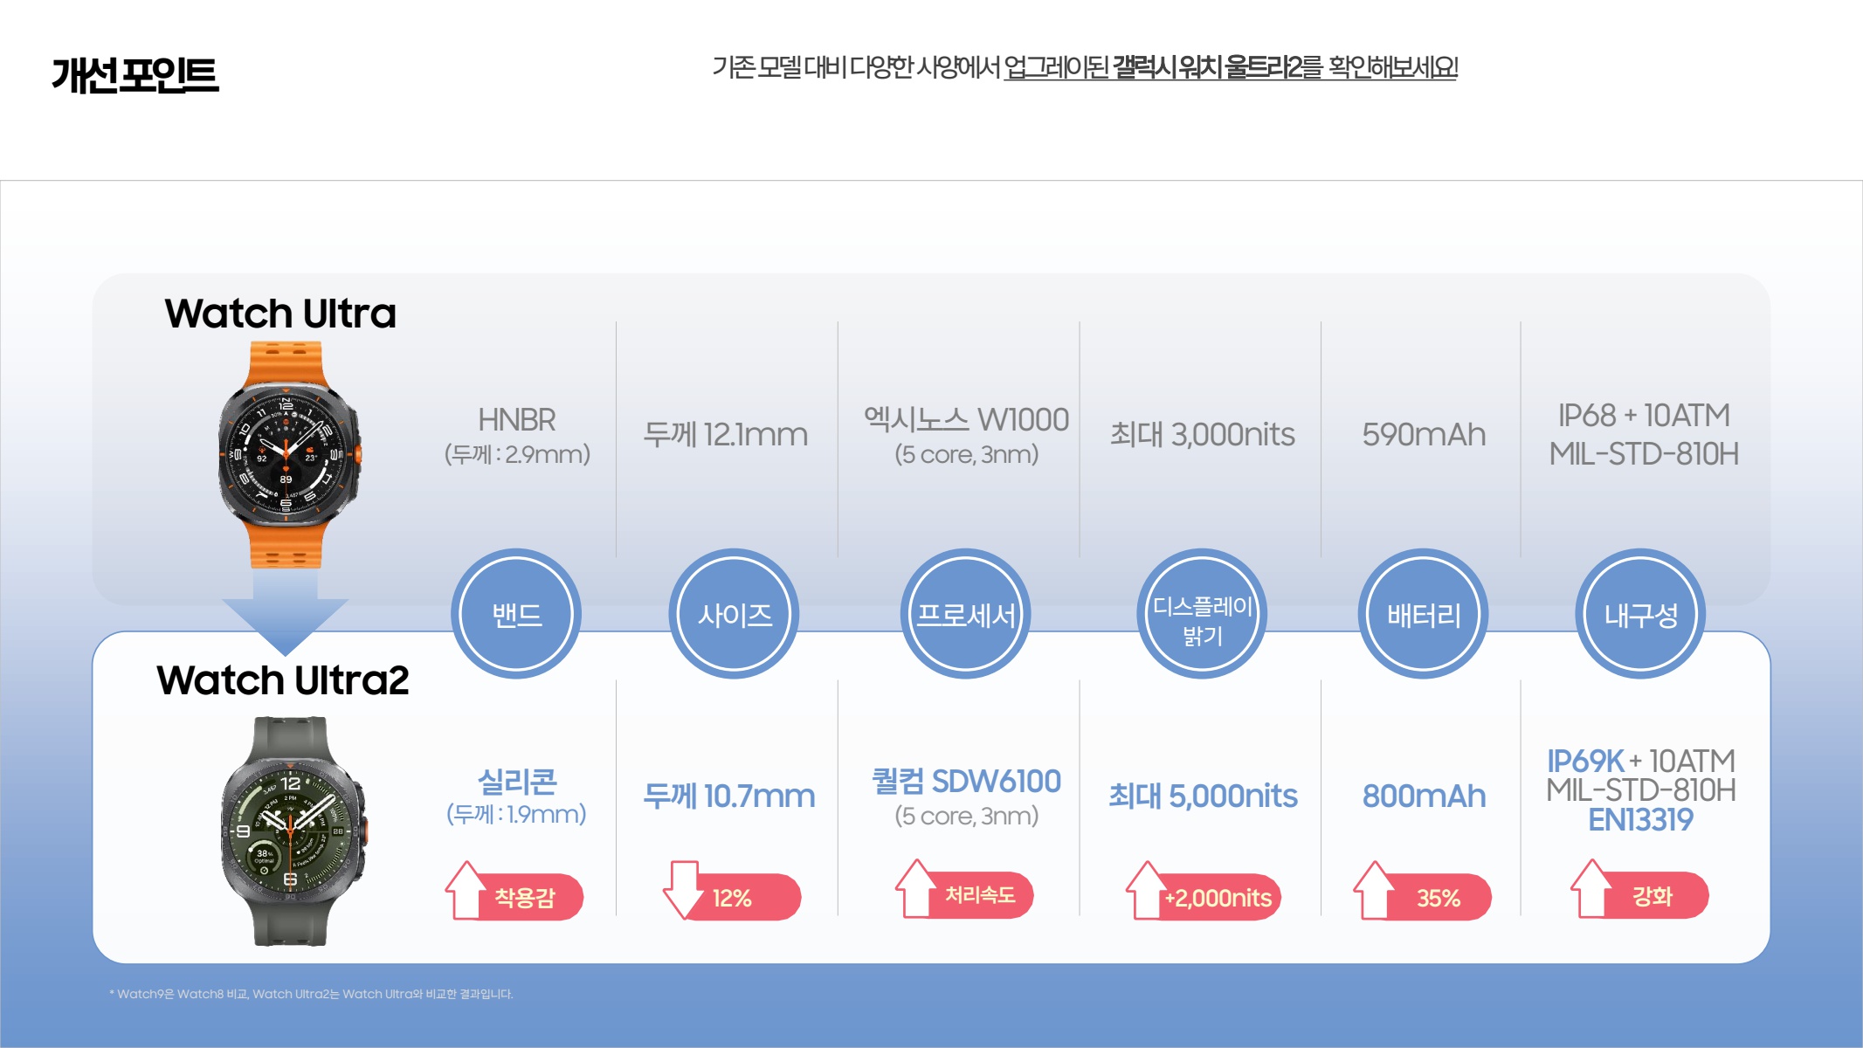Click the IP68 + 10ATM text

(1644, 415)
